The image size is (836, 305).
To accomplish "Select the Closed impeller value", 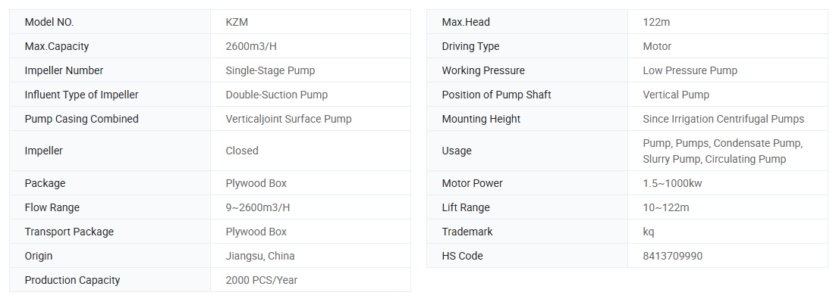I will click(x=242, y=151).
